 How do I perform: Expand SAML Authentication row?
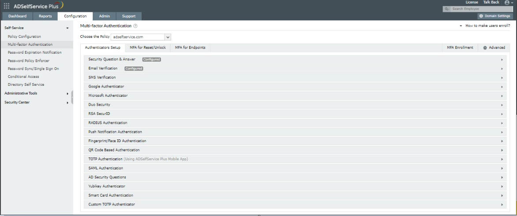(x=296, y=168)
